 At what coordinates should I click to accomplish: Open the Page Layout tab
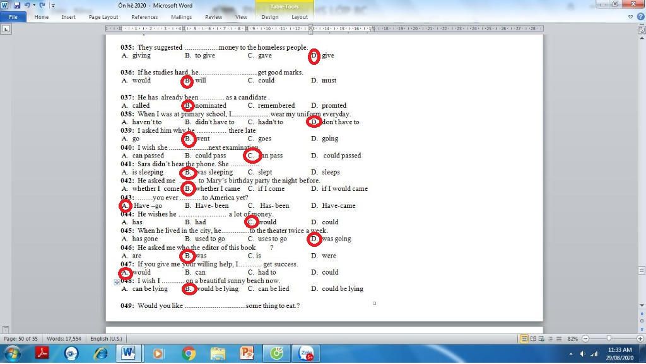click(x=103, y=17)
